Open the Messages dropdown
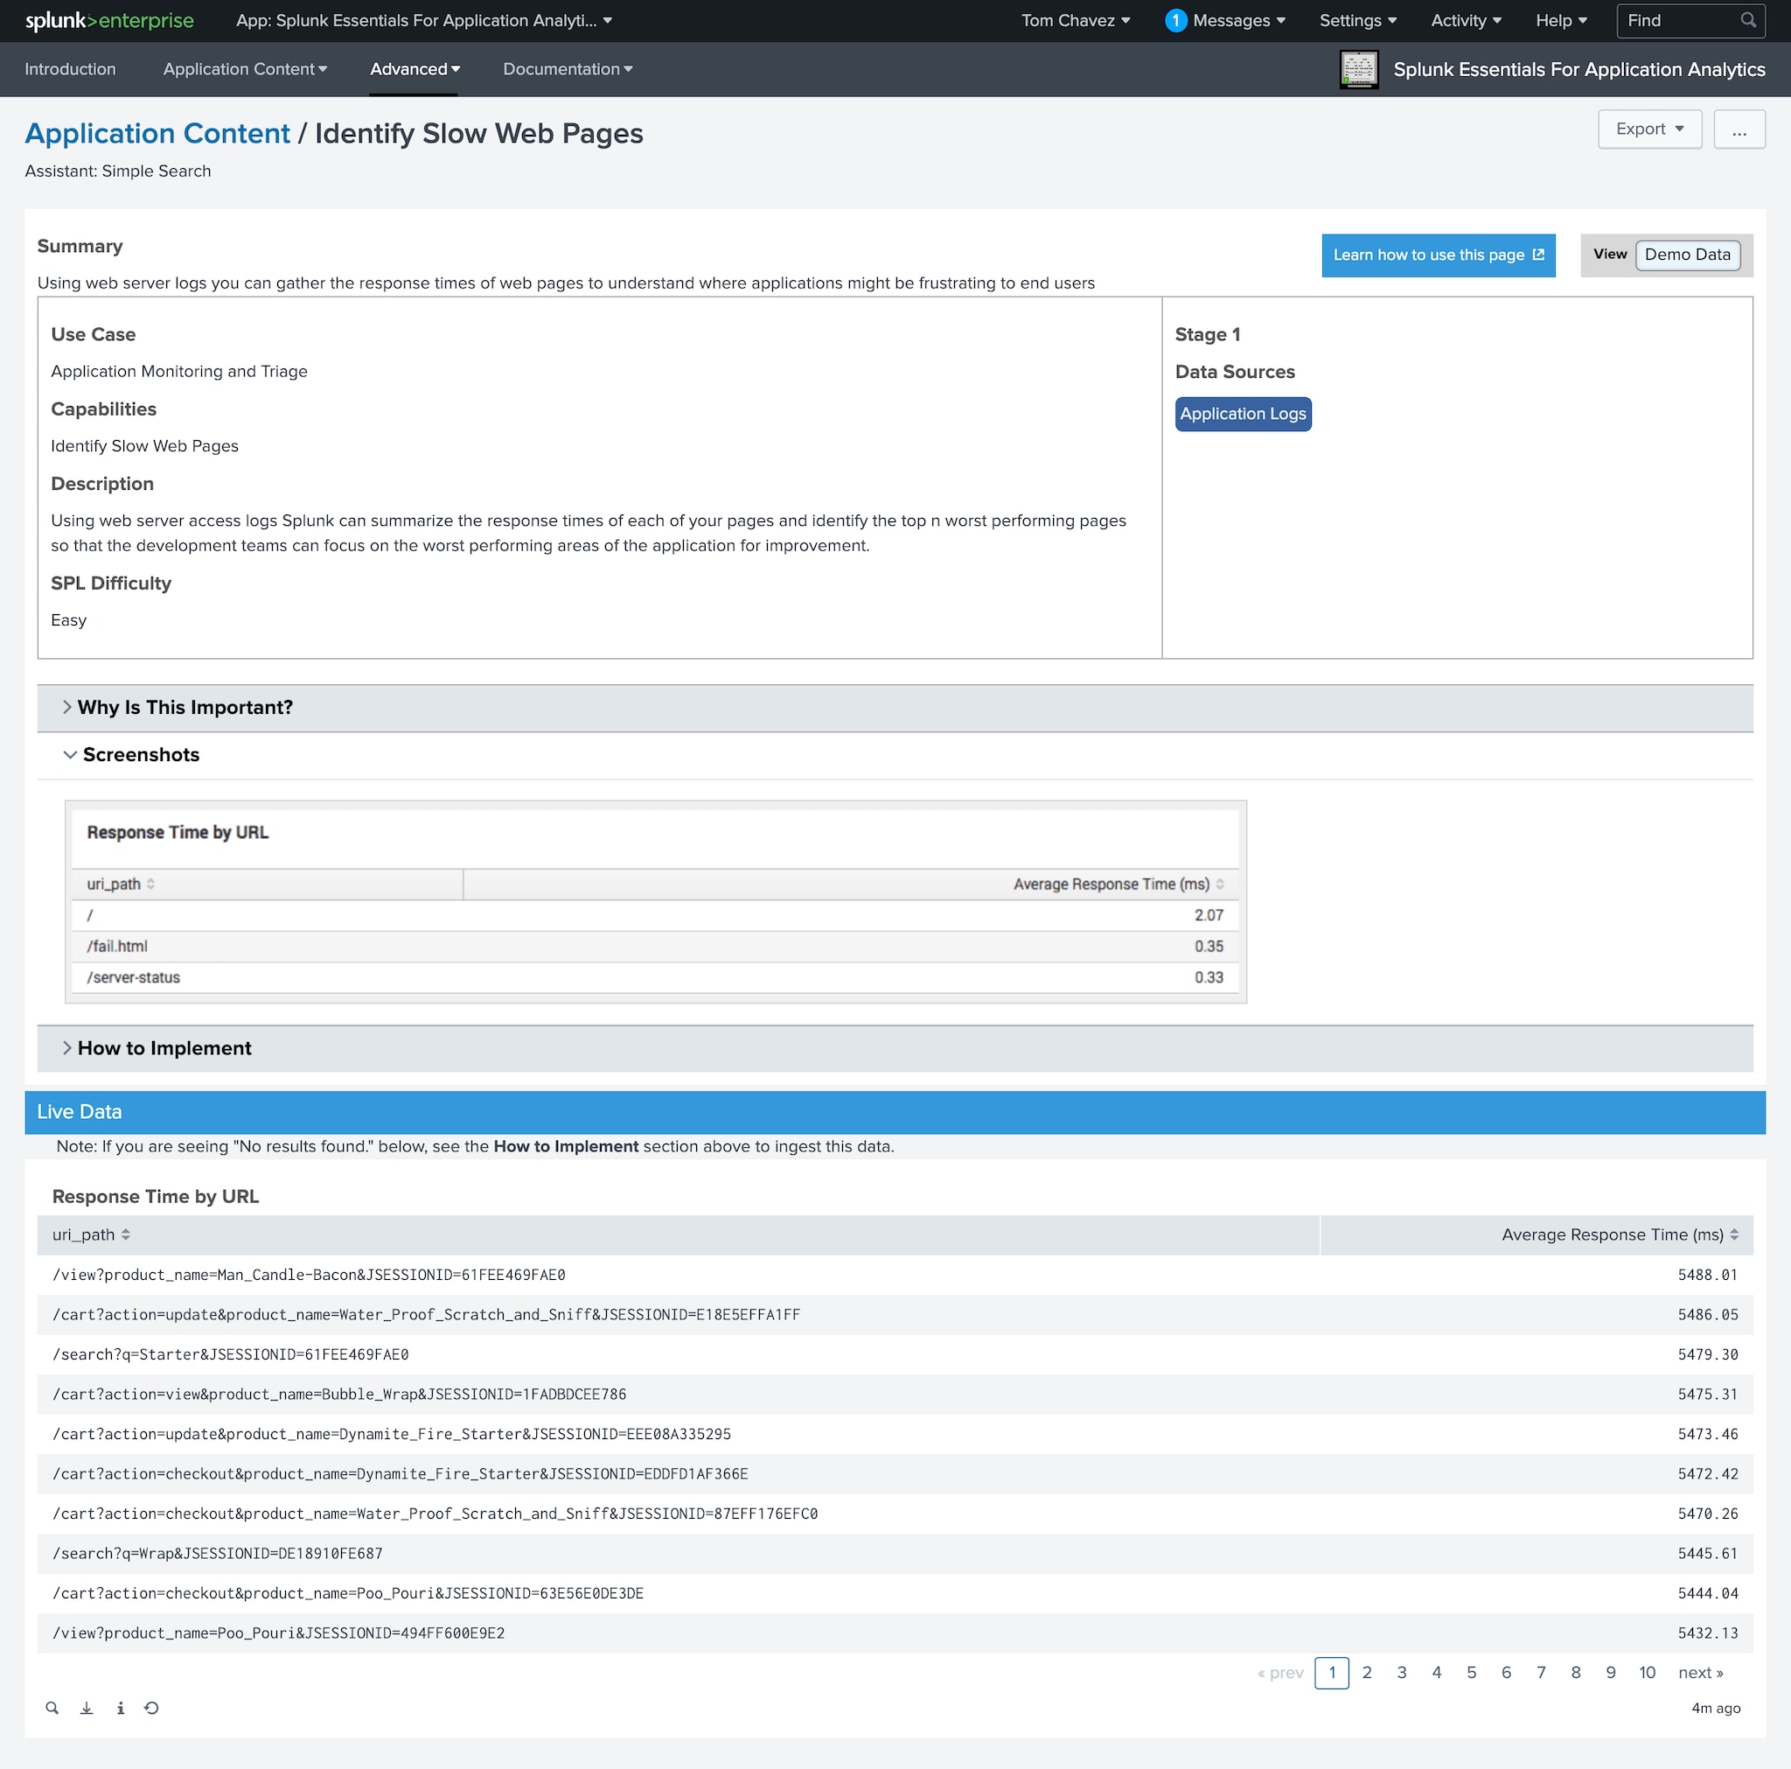 point(1238,20)
